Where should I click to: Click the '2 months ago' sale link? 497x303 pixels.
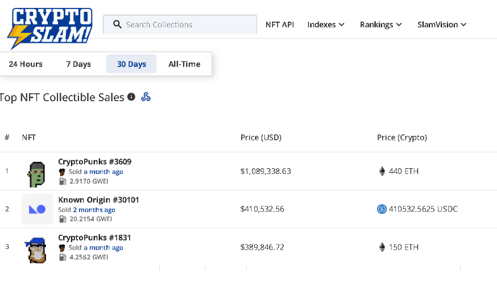point(94,210)
